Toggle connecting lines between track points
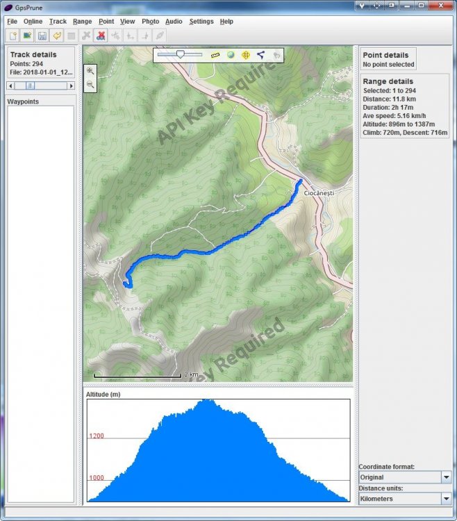The width and height of the screenshot is (457, 521). pyautogui.click(x=261, y=55)
